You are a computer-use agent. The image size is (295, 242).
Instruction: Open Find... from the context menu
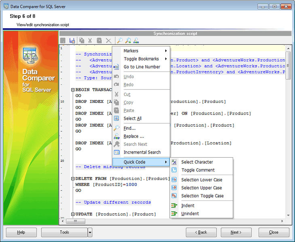pyautogui.click(x=141, y=128)
